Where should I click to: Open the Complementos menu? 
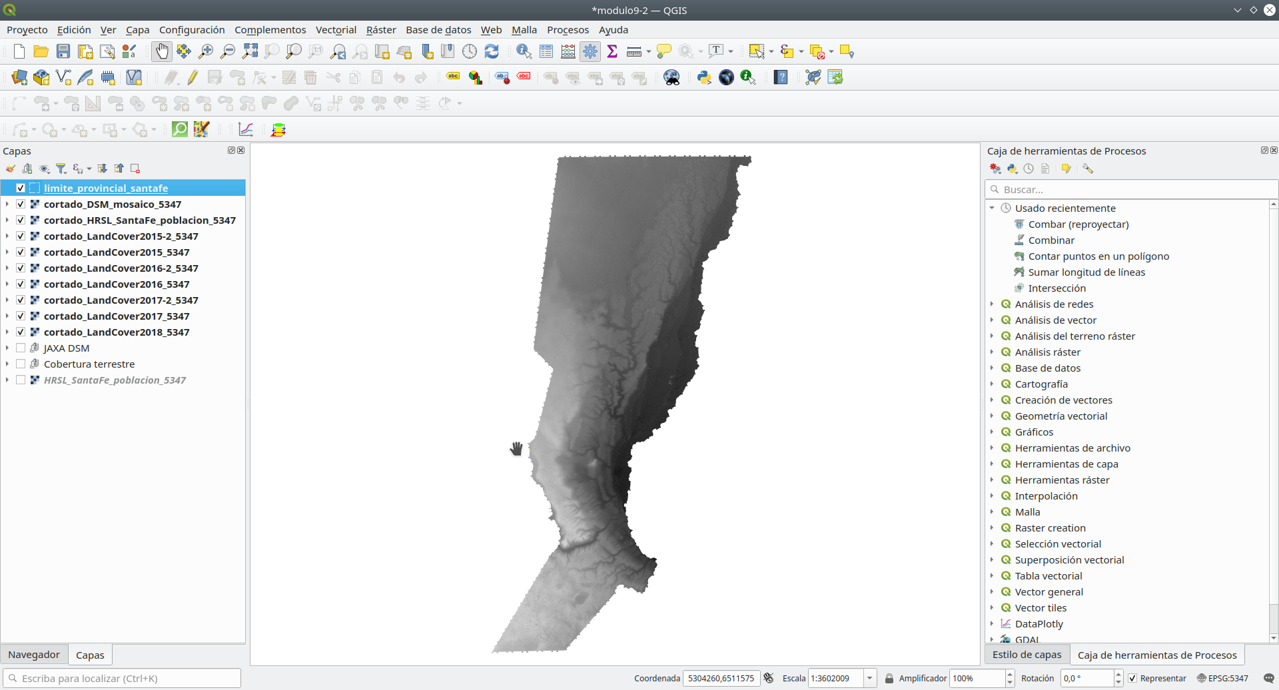click(270, 30)
